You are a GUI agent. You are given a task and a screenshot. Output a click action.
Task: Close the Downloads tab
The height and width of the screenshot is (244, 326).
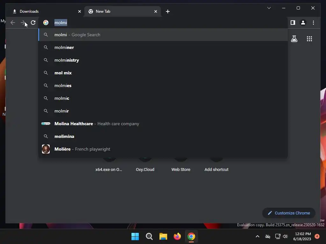[x=79, y=11]
